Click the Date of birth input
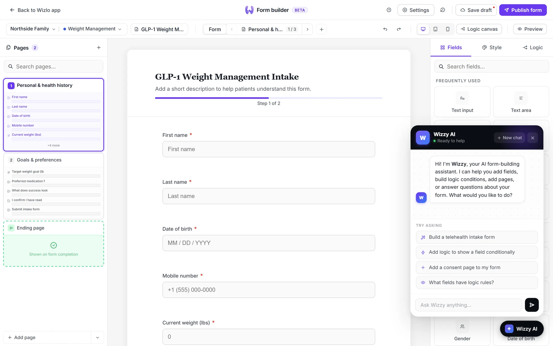 pos(269,243)
